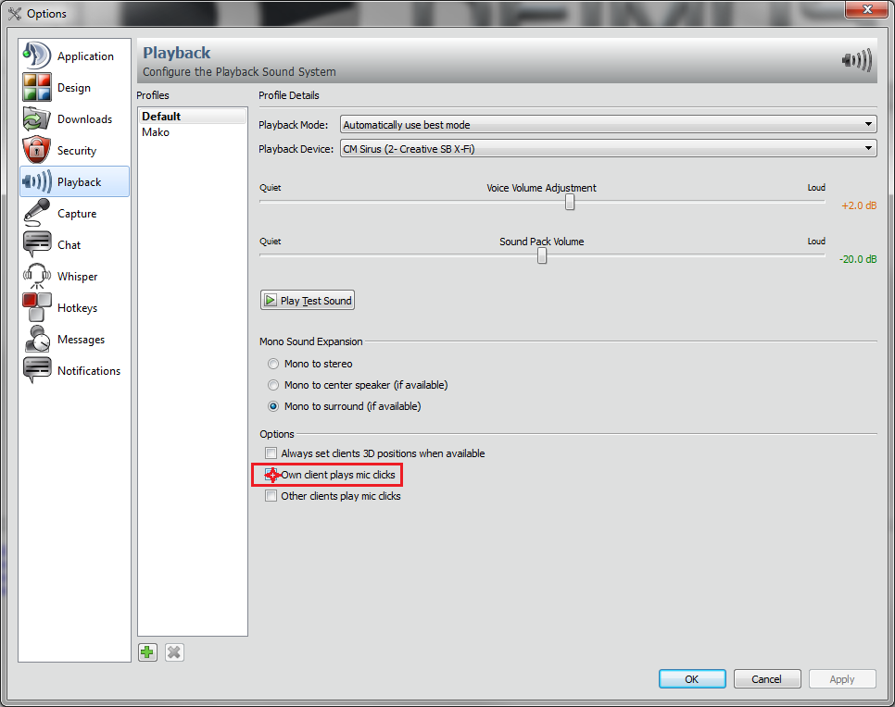Click Cancel to discard changes
895x707 pixels.
click(766, 679)
